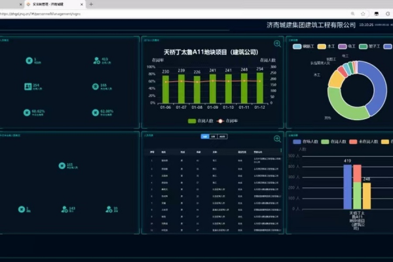Click the teal icon beside the 105 statistic
Screen dimensions: 393x262
[x=62, y=166]
